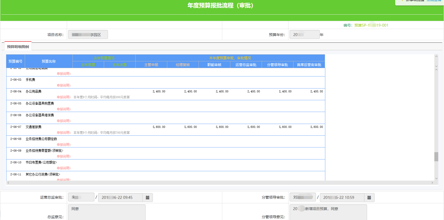Select the 预算明细图例 tab

click(x=18, y=47)
